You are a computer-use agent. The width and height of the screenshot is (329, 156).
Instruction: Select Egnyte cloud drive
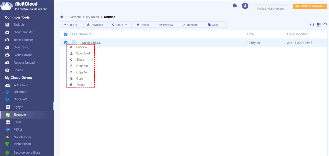(x=18, y=107)
